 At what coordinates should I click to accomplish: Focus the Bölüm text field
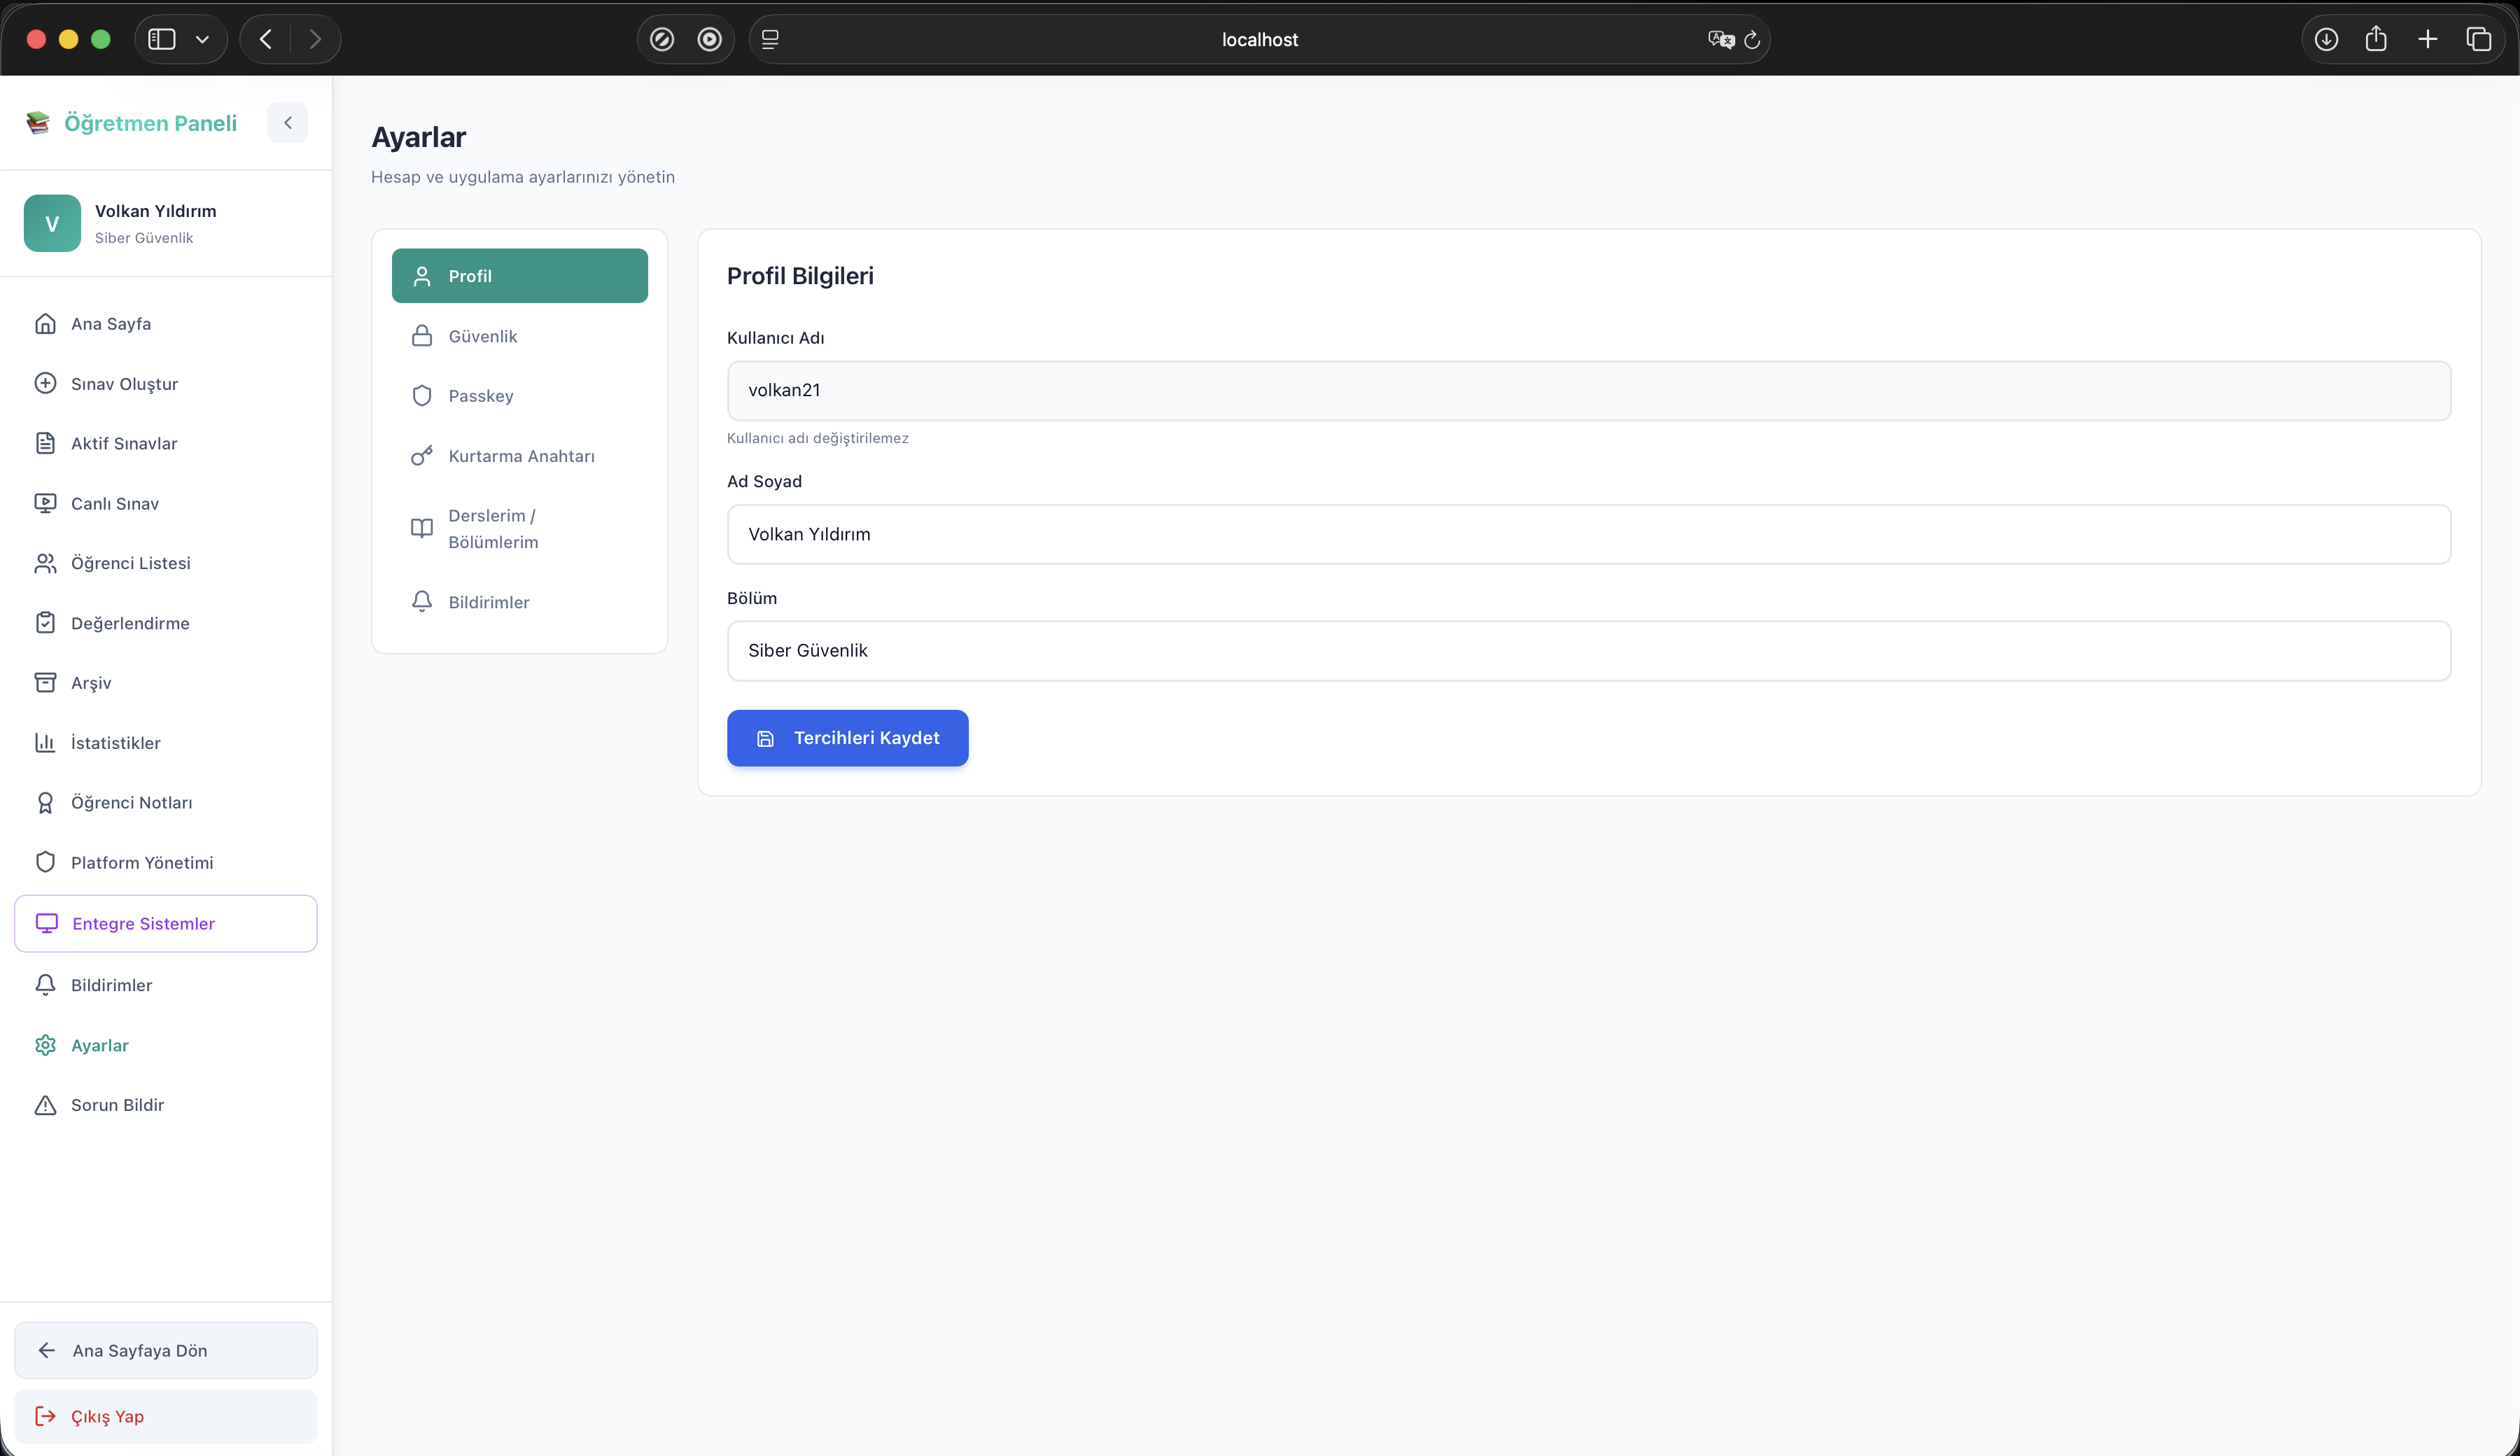pos(1588,651)
